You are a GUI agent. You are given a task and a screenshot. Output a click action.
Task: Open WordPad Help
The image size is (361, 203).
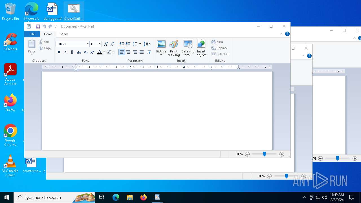pos(287,34)
